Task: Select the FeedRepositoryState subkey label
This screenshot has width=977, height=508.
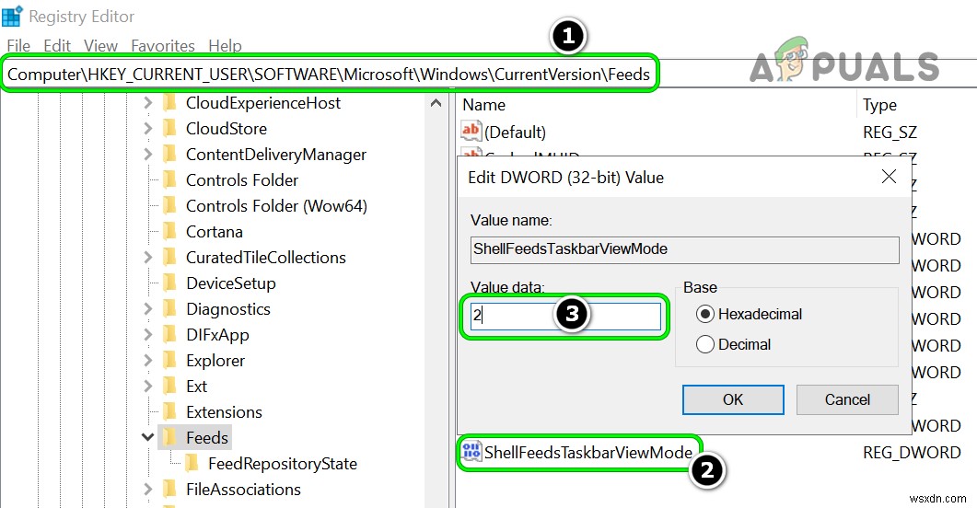Action: pyautogui.click(x=283, y=464)
